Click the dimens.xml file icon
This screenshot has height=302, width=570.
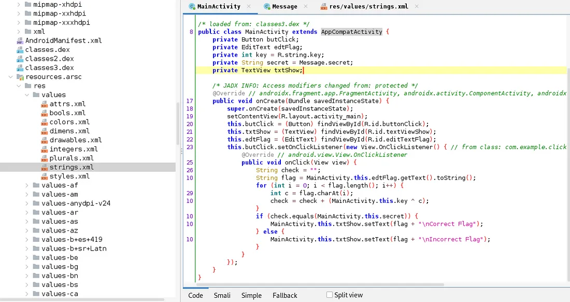pos(45,131)
